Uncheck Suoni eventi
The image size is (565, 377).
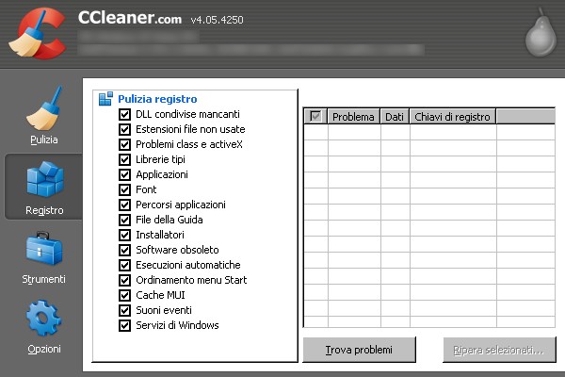pyautogui.click(x=124, y=310)
